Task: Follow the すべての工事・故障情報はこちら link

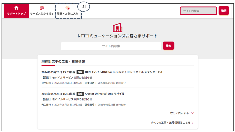Action: (x=170, y=123)
